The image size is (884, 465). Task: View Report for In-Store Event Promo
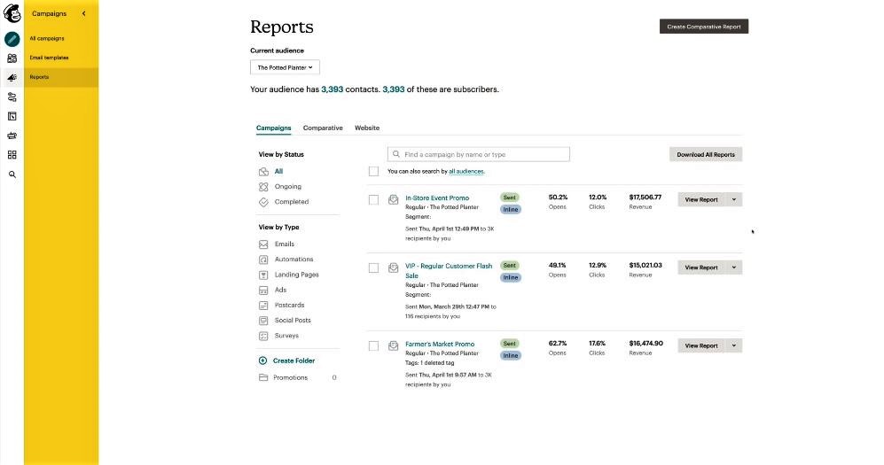coord(701,199)
